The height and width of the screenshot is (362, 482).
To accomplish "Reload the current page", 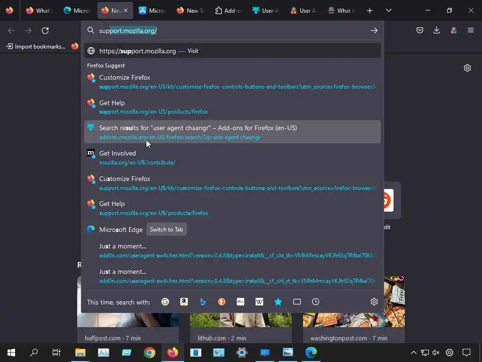I will point(45,31).
